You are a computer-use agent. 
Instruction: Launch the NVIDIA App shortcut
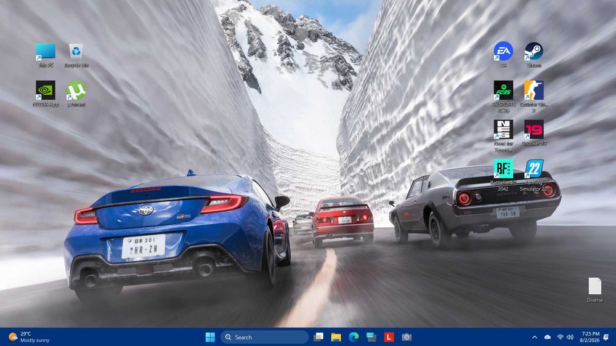click(x=46, y=94)
